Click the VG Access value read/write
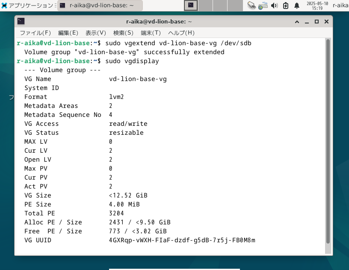 pyautogui.click(x=128, y=124)
